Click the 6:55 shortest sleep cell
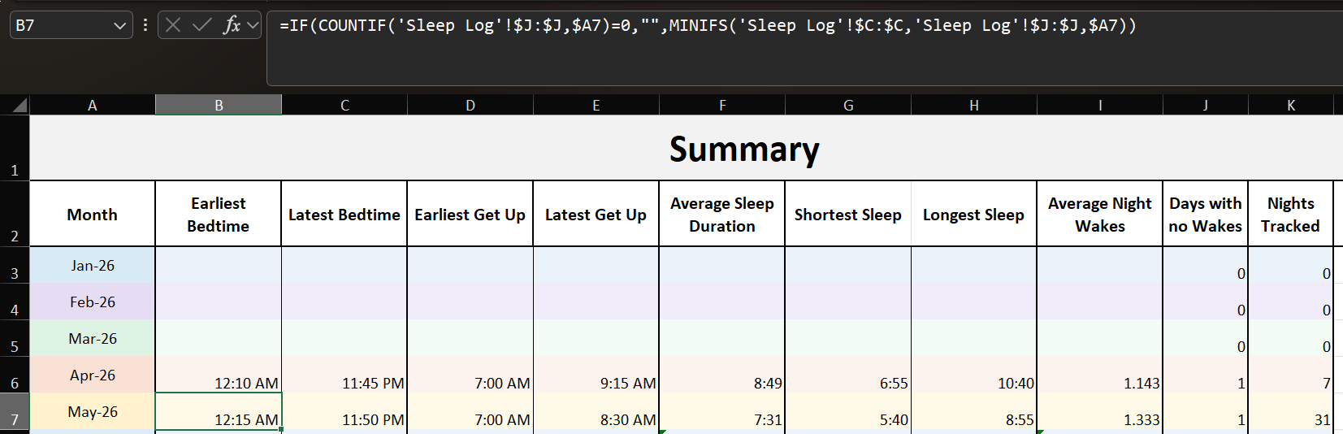Viewport: 1343px width, 434px height. click(x=848, y=375)
